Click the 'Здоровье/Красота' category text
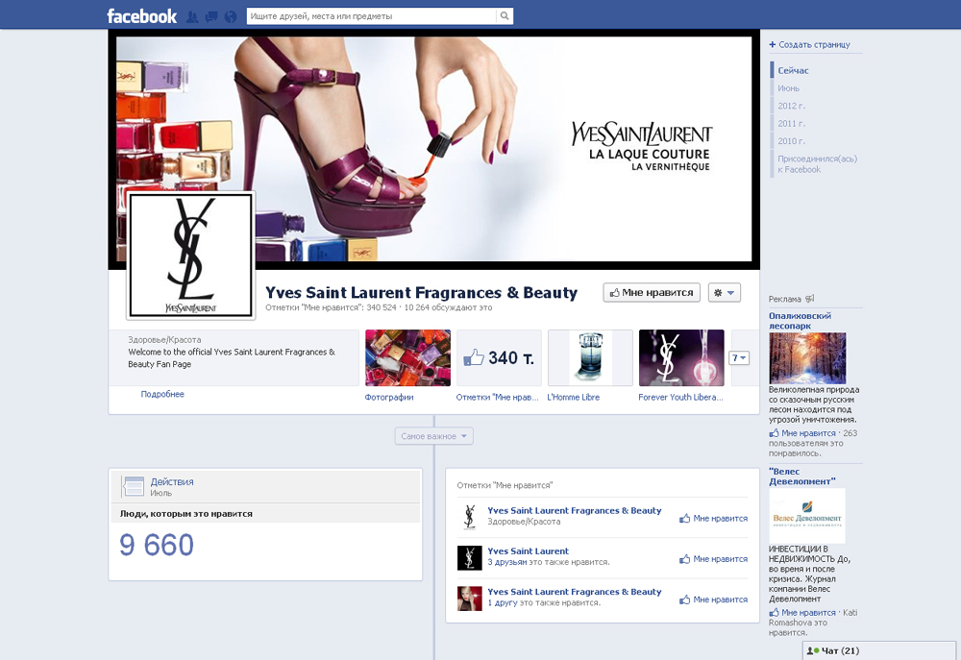This screenshot has height=660, width=961. pos(164,339)
